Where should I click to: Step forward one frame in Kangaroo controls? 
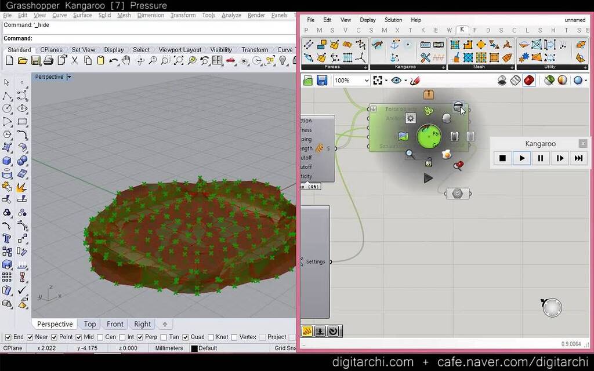pyautogui.click(x=560, y=158)
